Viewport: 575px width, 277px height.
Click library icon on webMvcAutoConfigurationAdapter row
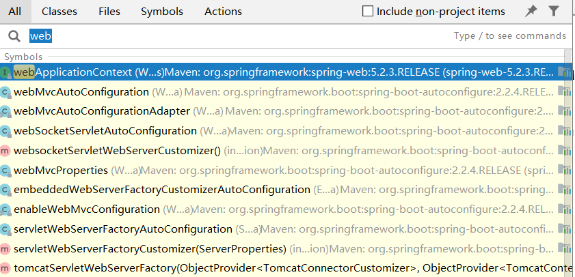click(x=564, y=111)
